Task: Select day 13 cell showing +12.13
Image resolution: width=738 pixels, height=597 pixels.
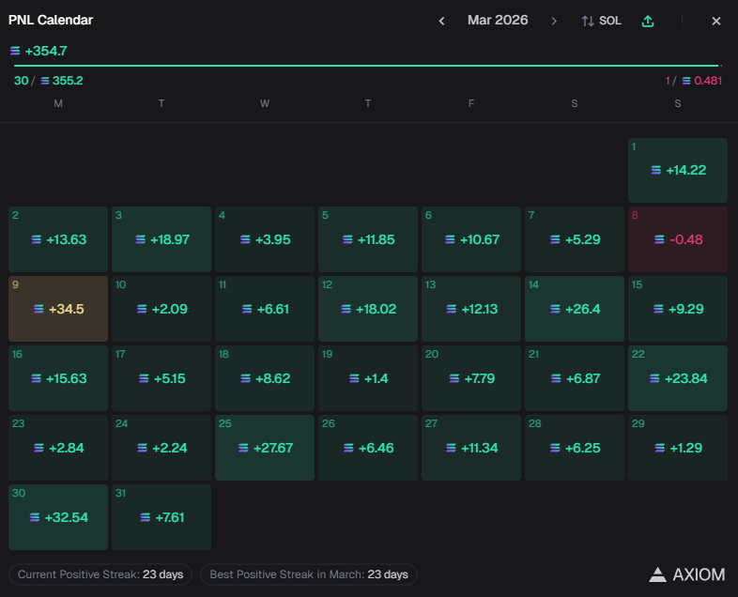Action: coord(471,309)
